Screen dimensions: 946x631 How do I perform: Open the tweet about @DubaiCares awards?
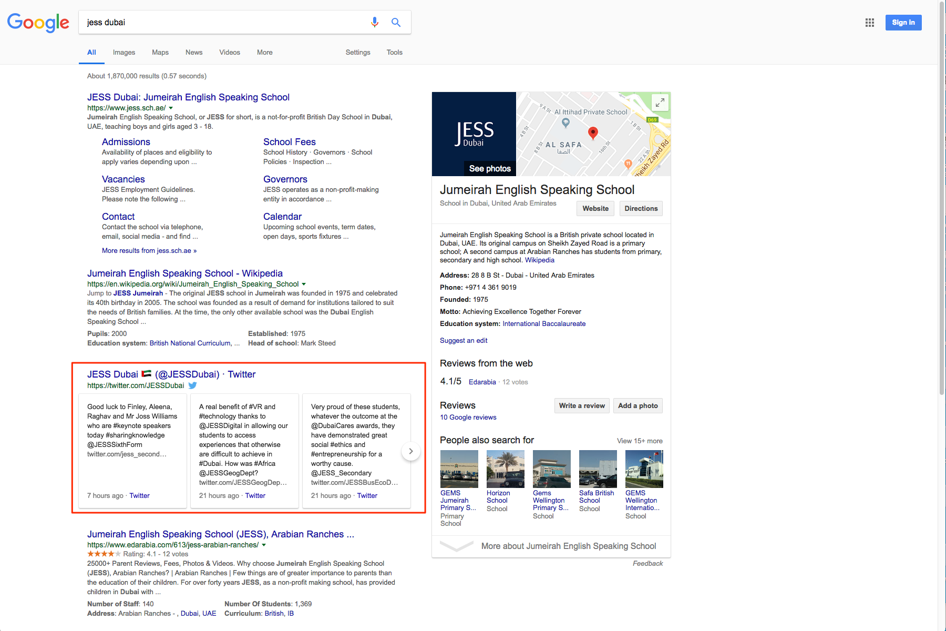(x=356, y=451)
